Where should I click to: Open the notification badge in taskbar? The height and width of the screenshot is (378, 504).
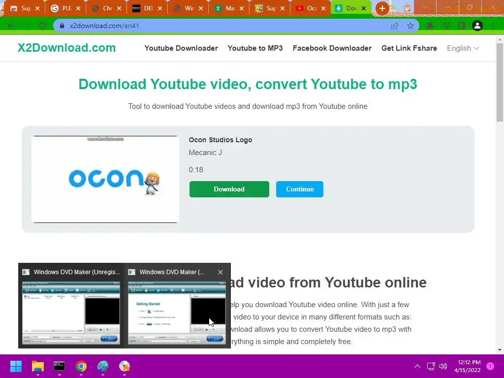[490, 366]
